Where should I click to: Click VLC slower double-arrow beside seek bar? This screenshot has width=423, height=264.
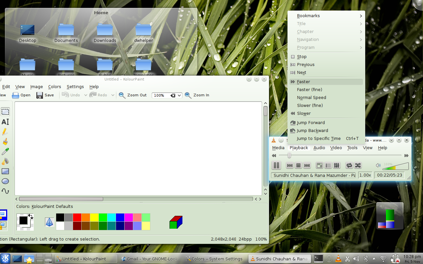(274, 155)
